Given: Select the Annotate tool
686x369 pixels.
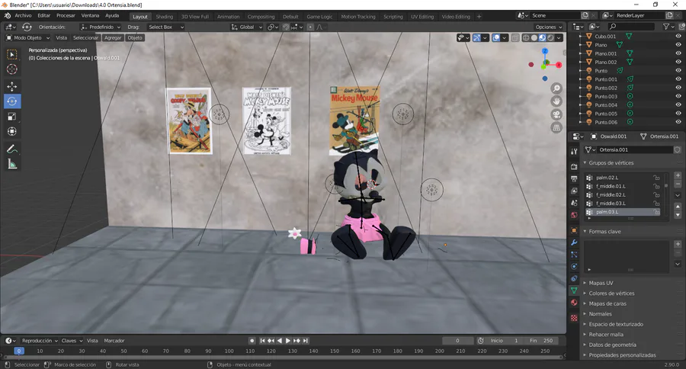Looking at the screenshot, I should pyautogui.click(x=12, y=149).
